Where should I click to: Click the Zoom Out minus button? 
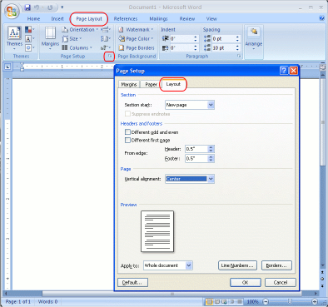pos(266,301)
